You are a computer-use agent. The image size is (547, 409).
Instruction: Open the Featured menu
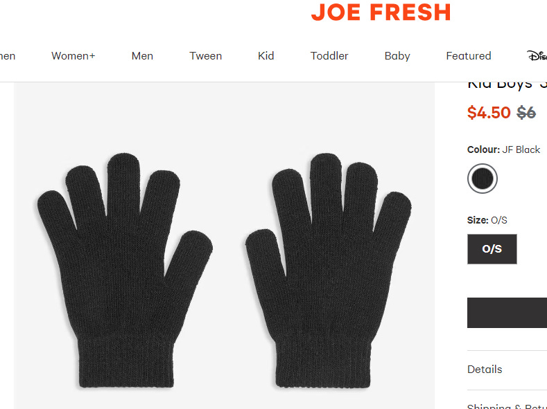click(469, 55)
